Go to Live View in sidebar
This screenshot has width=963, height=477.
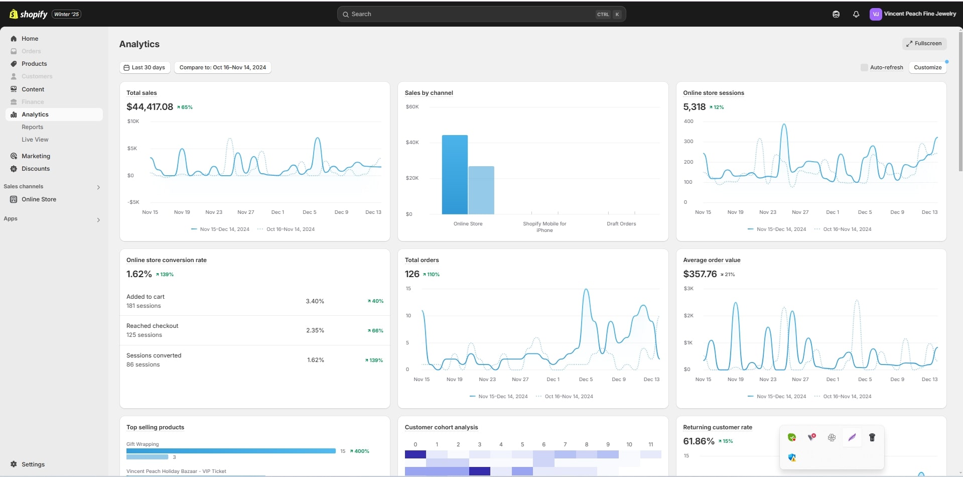point(35,140)
